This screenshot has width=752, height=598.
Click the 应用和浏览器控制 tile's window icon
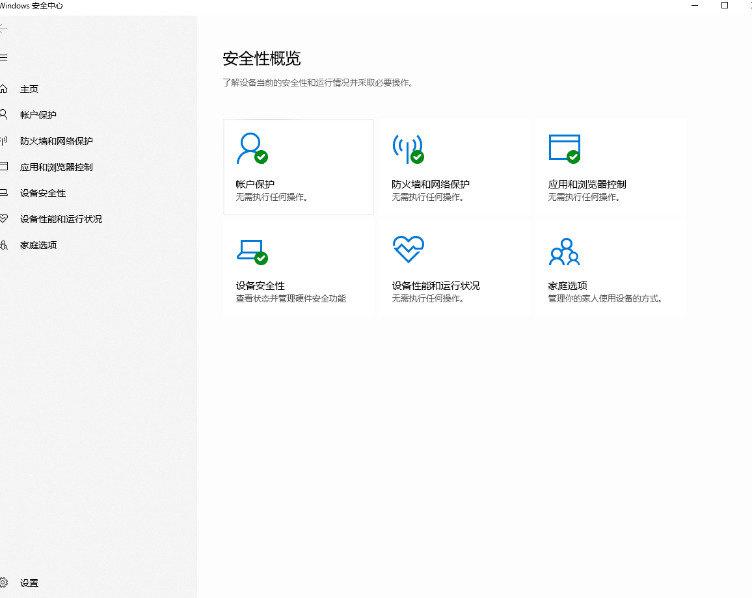[x=565, y=149]
